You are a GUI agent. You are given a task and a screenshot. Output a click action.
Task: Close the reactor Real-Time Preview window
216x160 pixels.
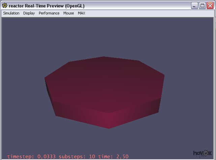[x=210, y=5]
